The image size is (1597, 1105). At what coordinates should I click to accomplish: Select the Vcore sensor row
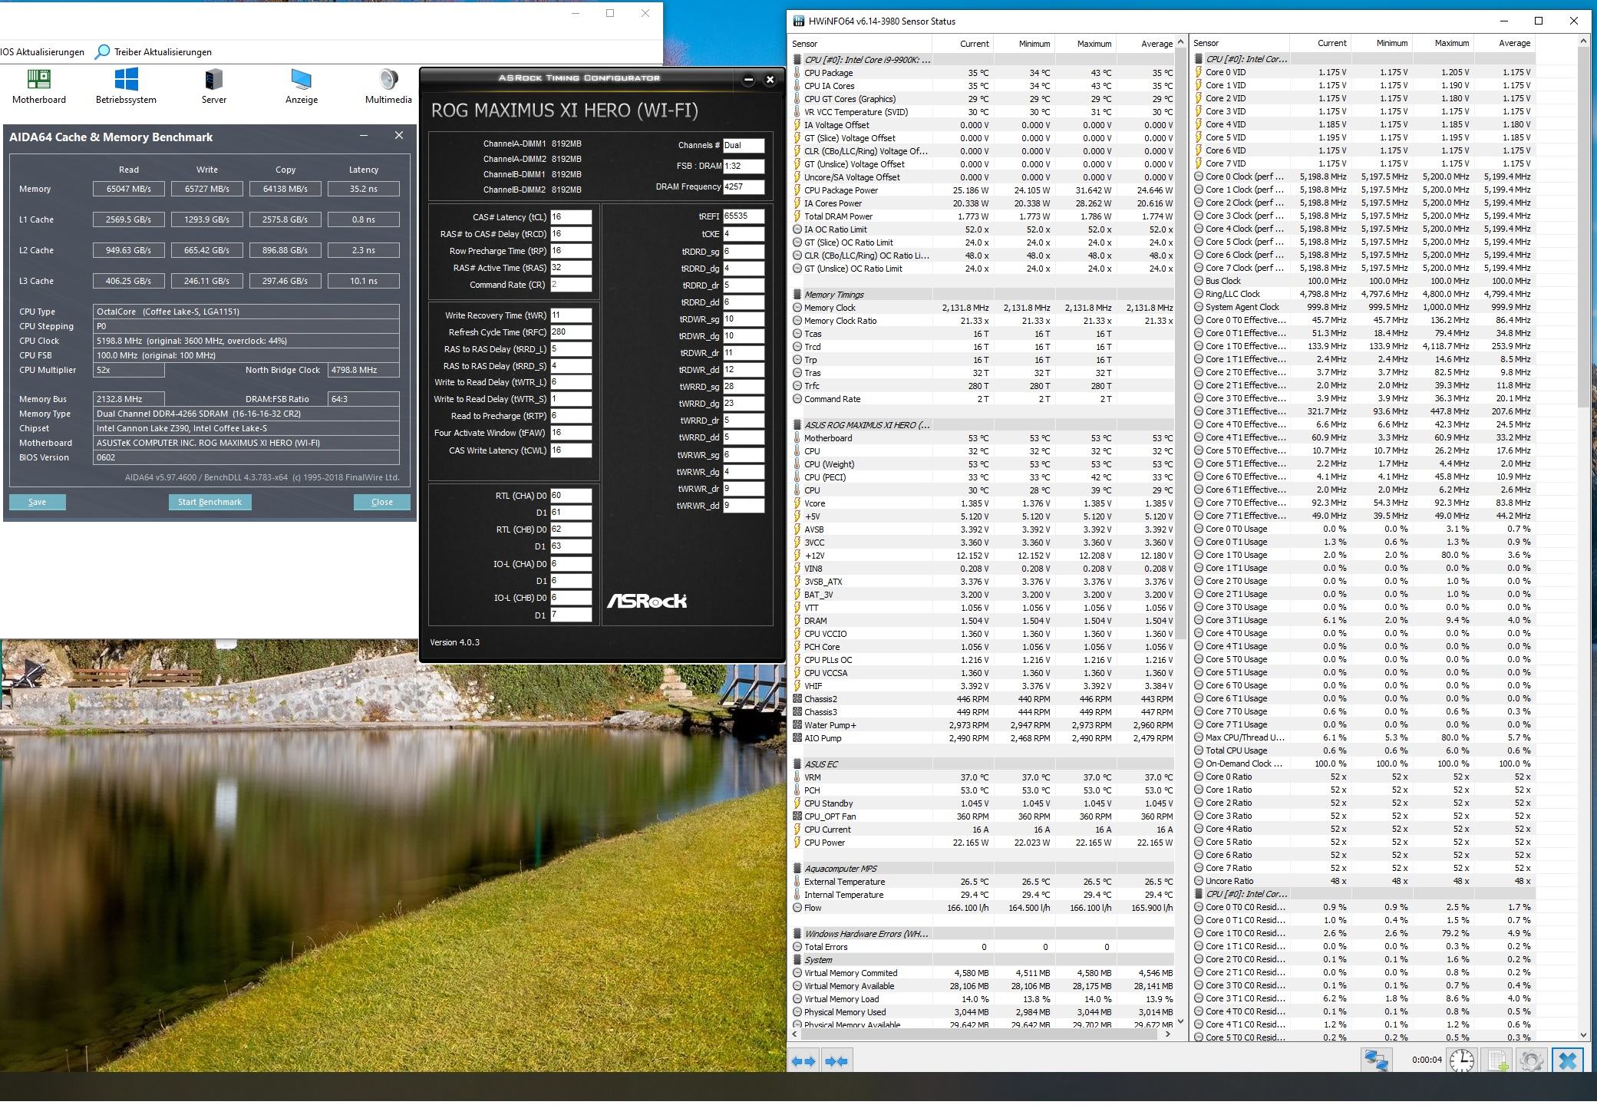point(982,503)
